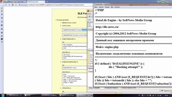Click the site manager icon in FileZilla toolbar
The image size is (172, 97).
[89, 16]
